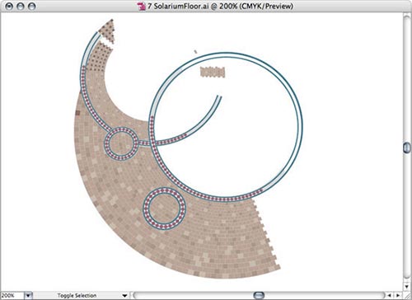Click the Toggle Selection status bar label

point(77,296)
